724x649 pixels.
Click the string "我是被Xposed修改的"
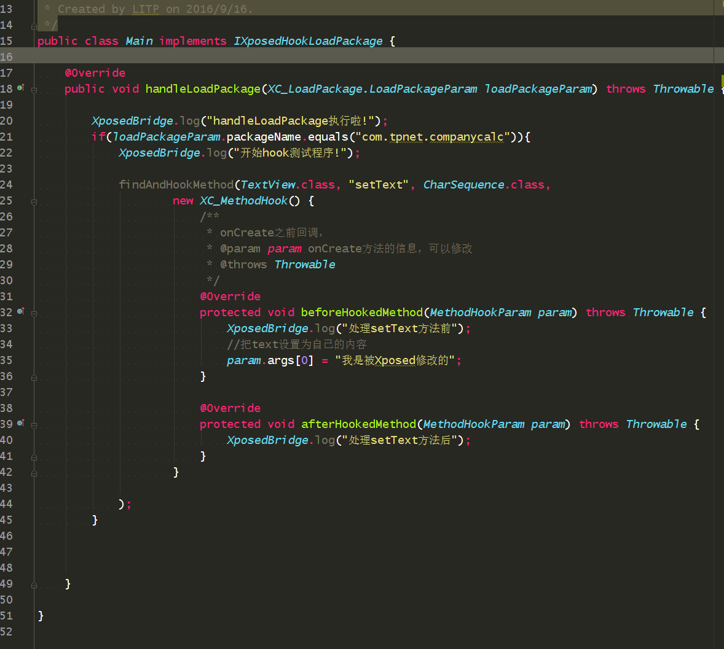tap(395, 360)
